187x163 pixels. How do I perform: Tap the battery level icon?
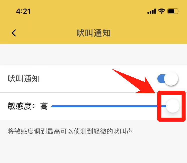point(173,11)
